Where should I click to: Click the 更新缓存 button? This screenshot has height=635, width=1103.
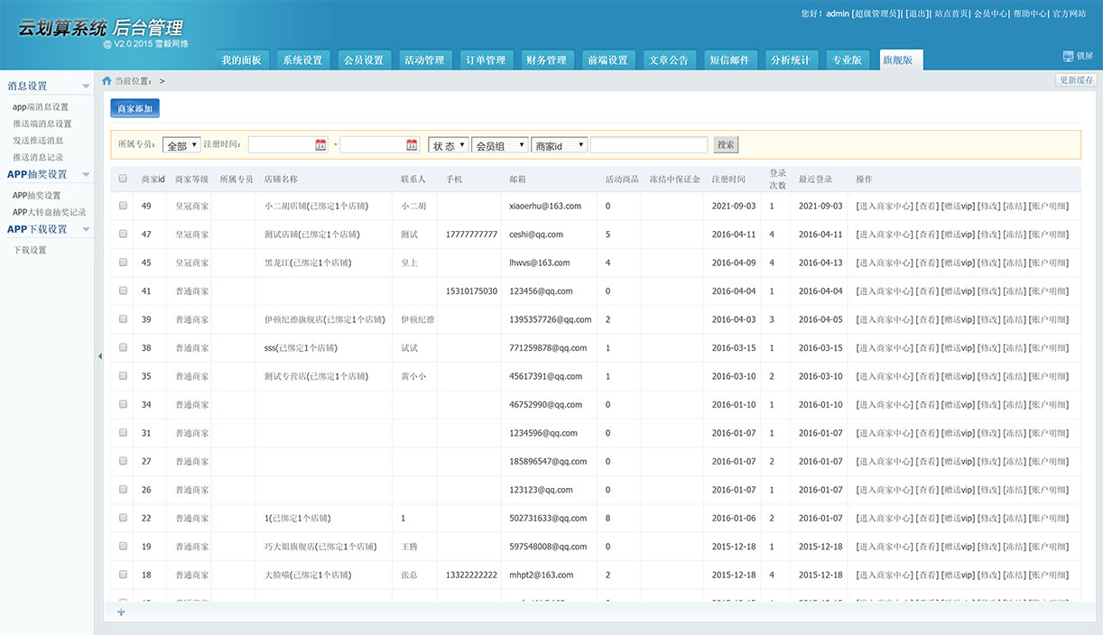click(x=1076, y=80)
